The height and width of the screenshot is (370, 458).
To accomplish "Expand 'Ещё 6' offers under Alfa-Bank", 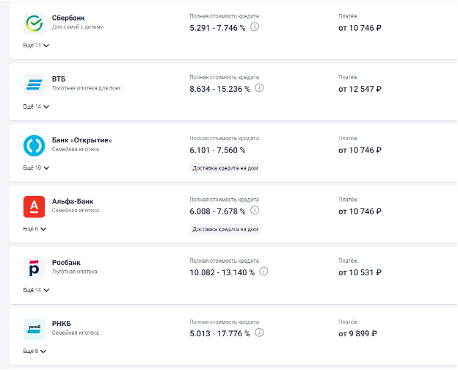I will coord(34,229).
